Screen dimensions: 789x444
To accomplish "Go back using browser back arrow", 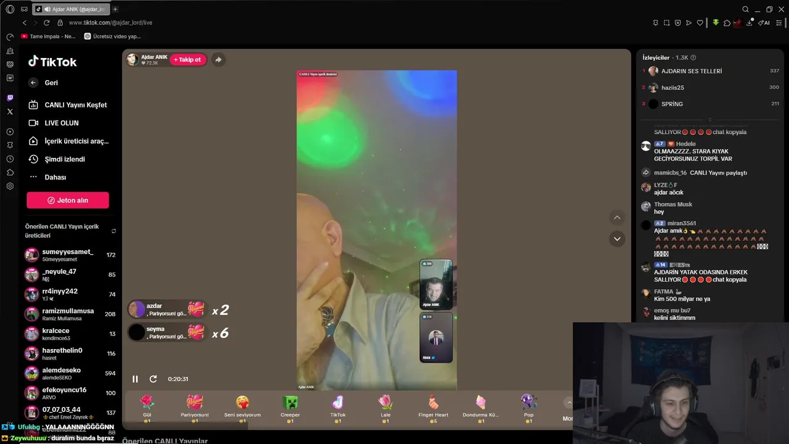I will 25,23.
